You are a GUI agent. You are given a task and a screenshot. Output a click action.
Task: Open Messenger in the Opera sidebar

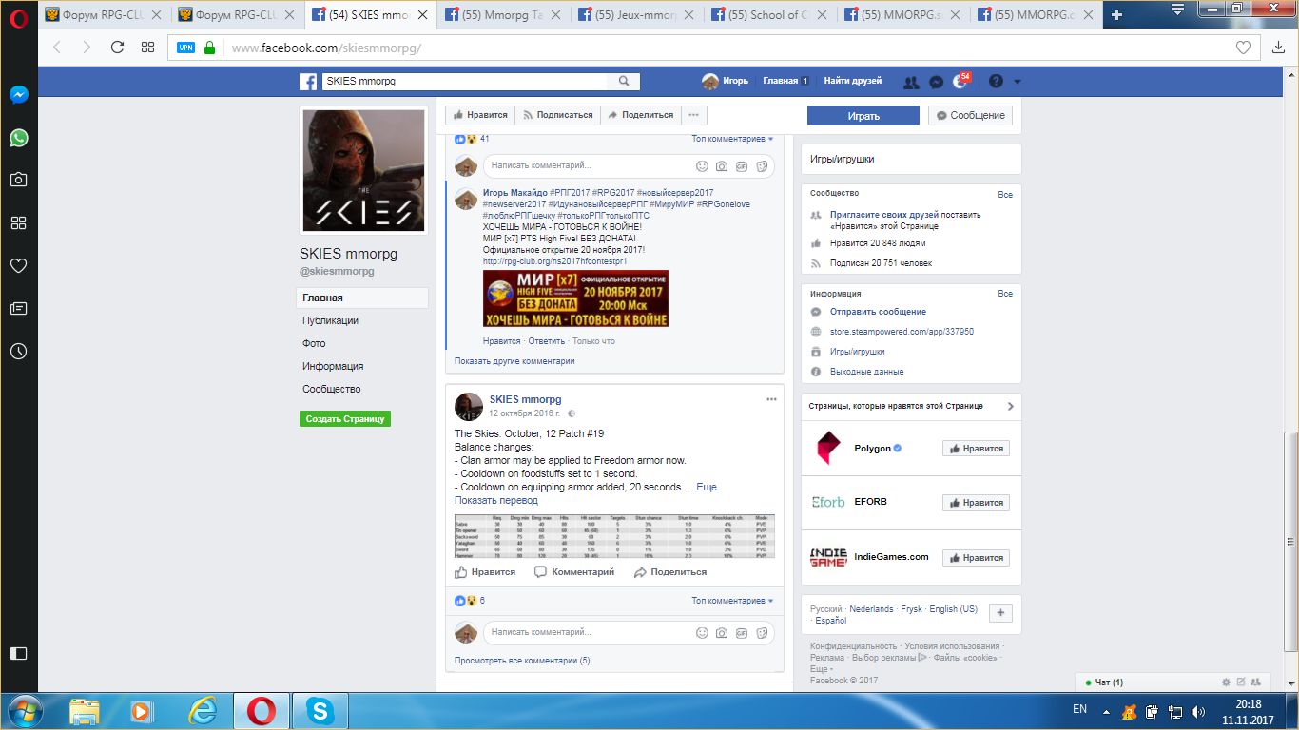point(19,95)
